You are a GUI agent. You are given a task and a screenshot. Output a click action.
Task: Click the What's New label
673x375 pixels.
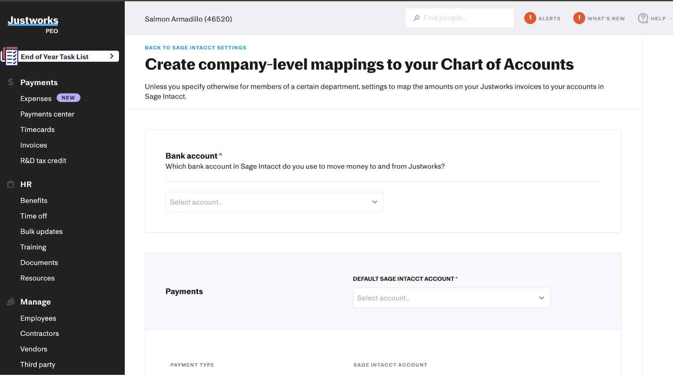(606, 19)
